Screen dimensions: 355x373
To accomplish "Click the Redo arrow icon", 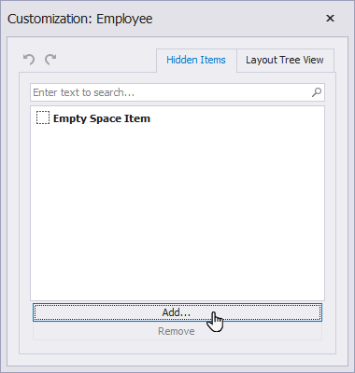I will (50, 60).
